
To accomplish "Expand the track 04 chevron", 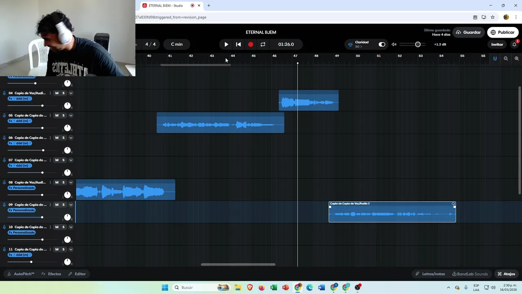I will tap(71, 93).
